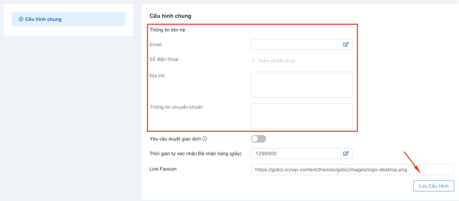Click info icon next to Yêu cầu duyệt giao dịch

pyautogui.click(x=205, y=139)
